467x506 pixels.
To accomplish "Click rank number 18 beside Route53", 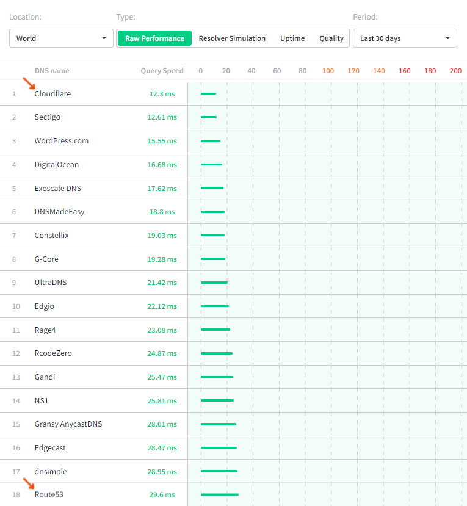I will 16,494.
